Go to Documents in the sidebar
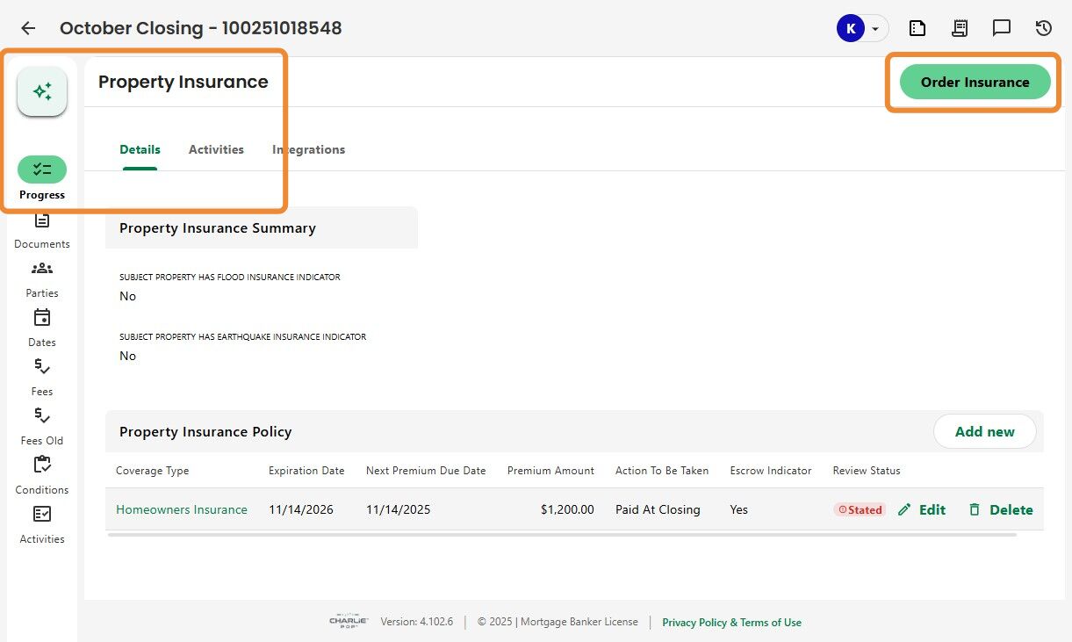Image resolution: width=1072 pixels, height=642 pixels. (42, 220)
